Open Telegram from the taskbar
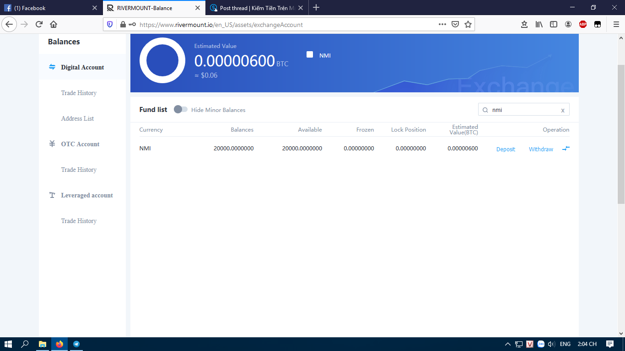 tap(76, 344)
